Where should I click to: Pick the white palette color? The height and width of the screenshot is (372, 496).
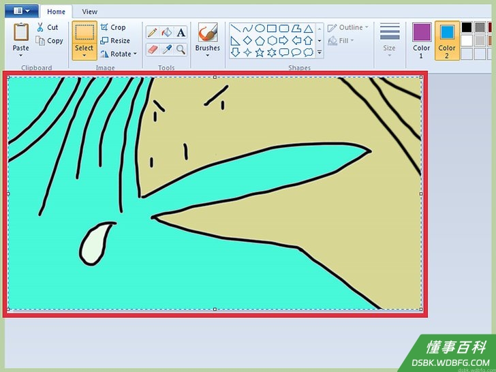[467, 40]
